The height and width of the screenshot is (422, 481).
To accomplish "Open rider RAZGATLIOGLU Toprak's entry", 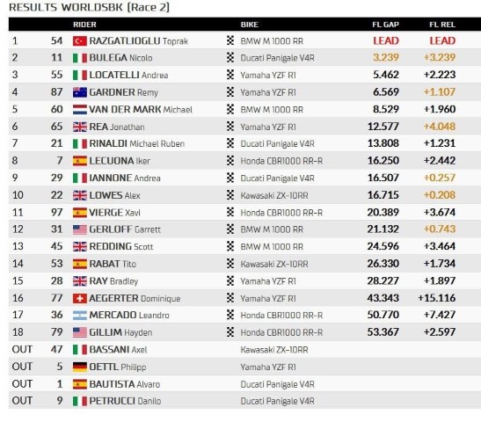I will [x=138, y=41].
